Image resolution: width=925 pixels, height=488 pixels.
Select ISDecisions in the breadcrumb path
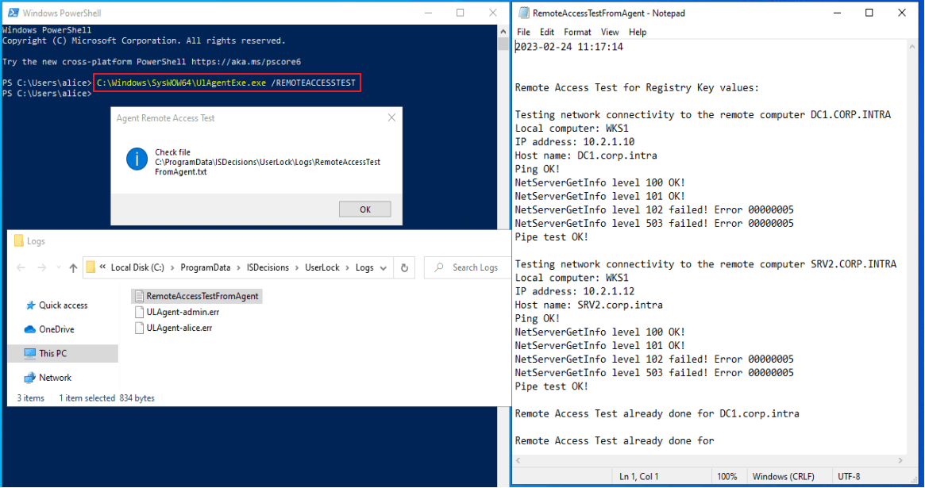(x=268, y=267)
